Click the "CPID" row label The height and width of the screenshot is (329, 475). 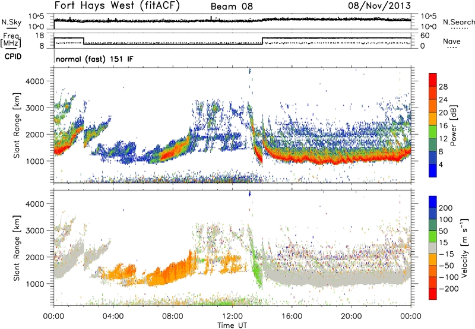pyautogui.click(x=13, y=56)
